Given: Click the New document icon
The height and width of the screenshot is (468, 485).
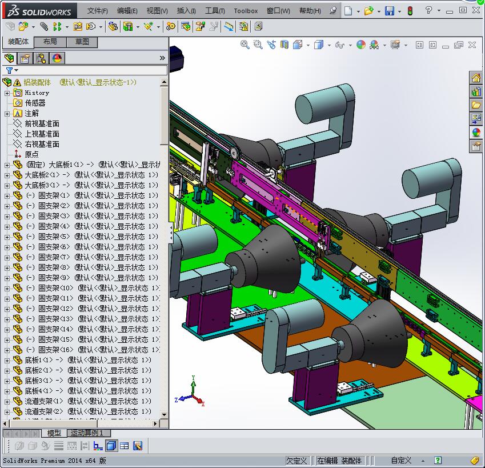Looking at the screenshot, I should coord(348,11).
